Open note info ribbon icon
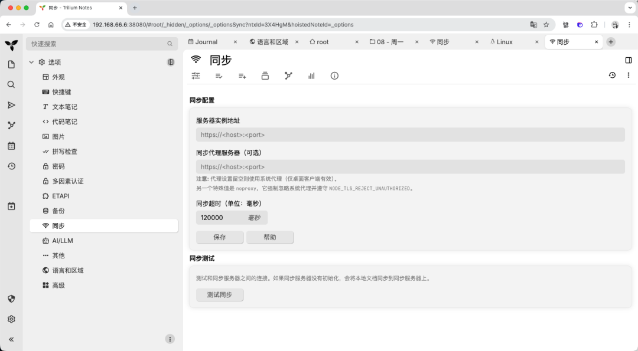 coord(334,76)
